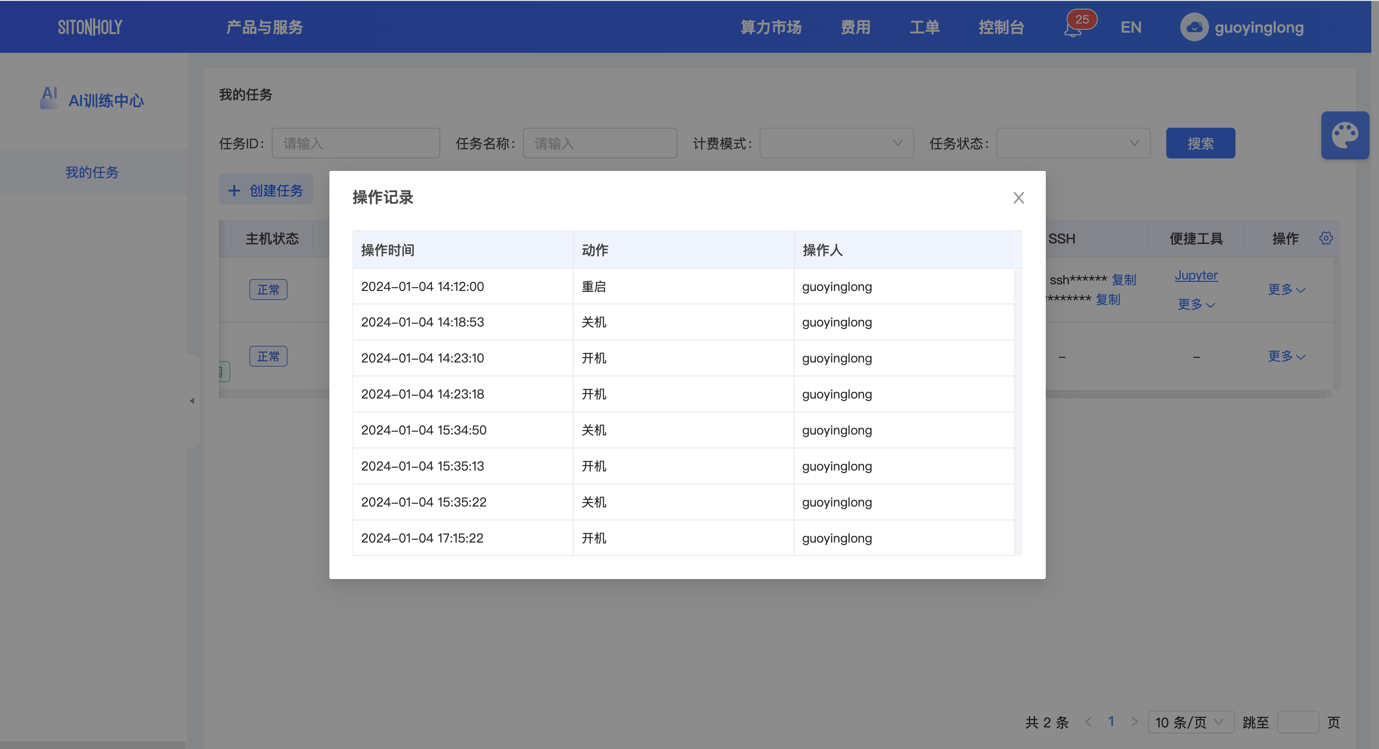This screenshot has width=1379, height=749.
Task: Open 工单 in top navigation
Action: pos(924,27)
